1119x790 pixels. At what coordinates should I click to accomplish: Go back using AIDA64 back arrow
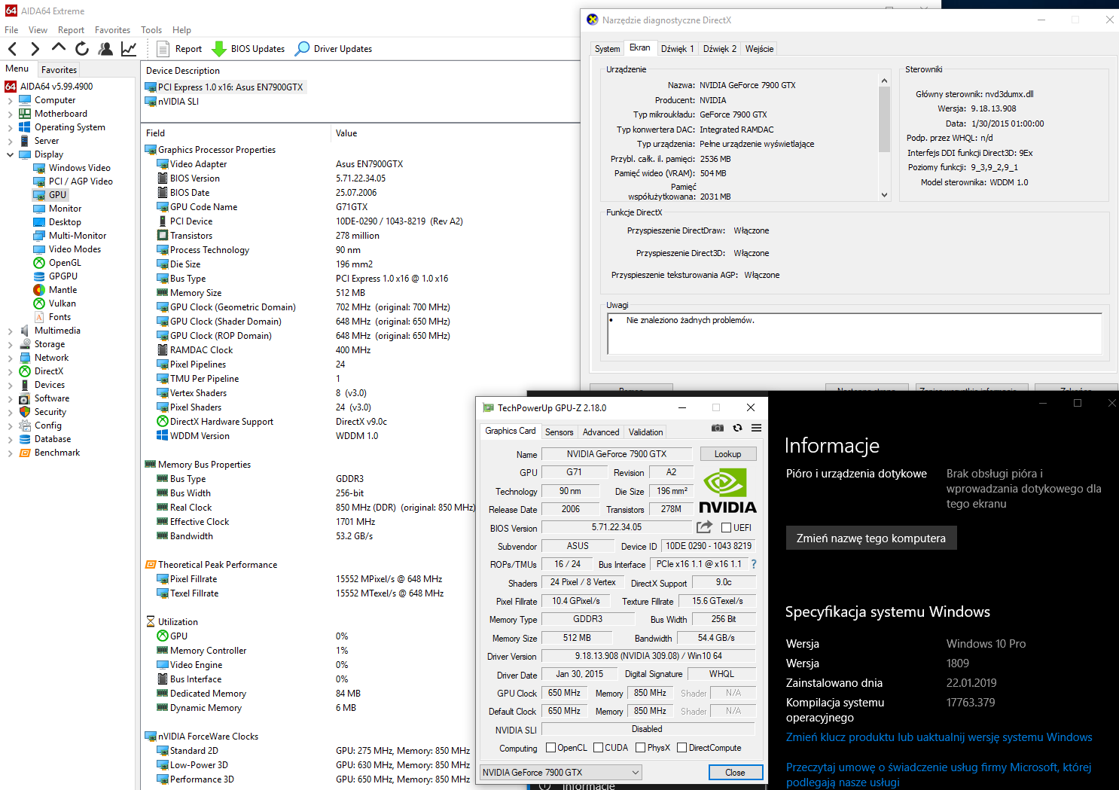coord(13,49)
